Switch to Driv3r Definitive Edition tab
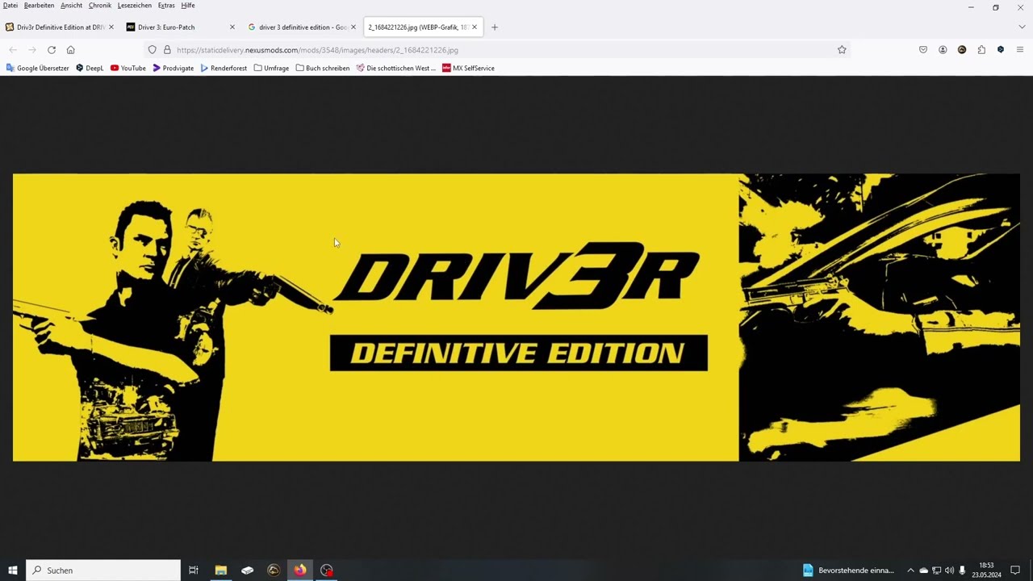Screen dimensions: 1033x581 60,27
